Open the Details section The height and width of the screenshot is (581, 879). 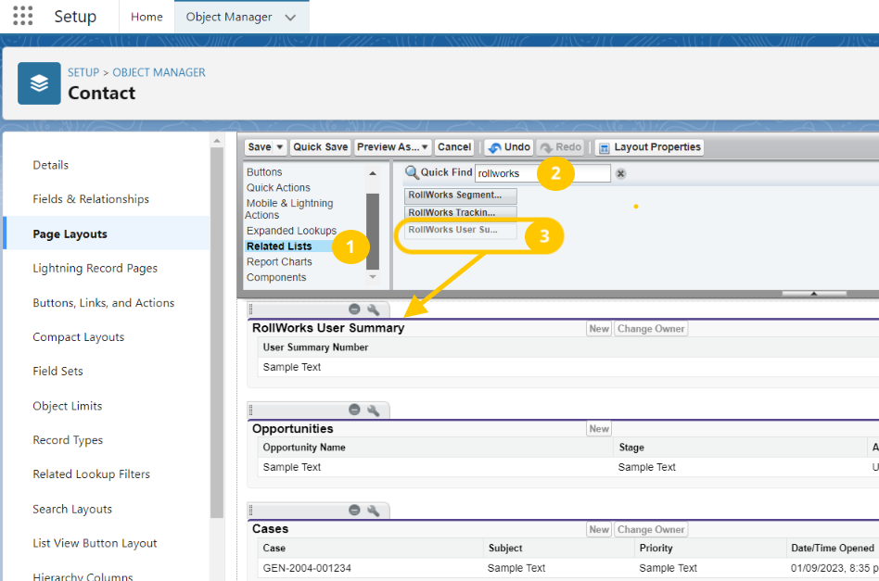[x=51, y=165]
